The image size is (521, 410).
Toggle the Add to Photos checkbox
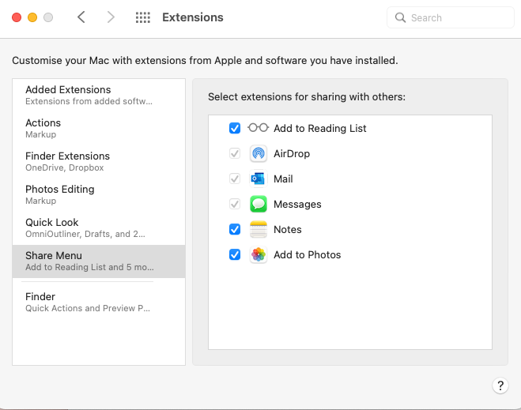[x=235, y=254]
